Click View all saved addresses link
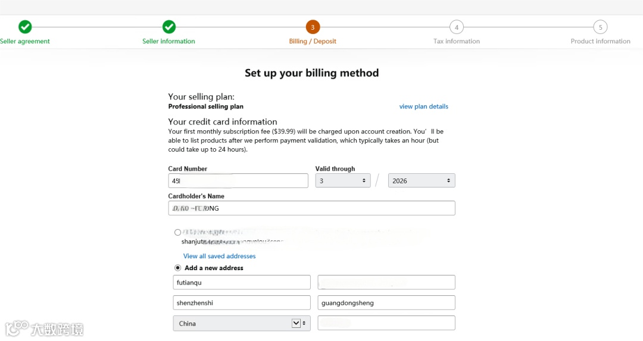This screenshot has width=643, height=341. click(x=219, y=256)
